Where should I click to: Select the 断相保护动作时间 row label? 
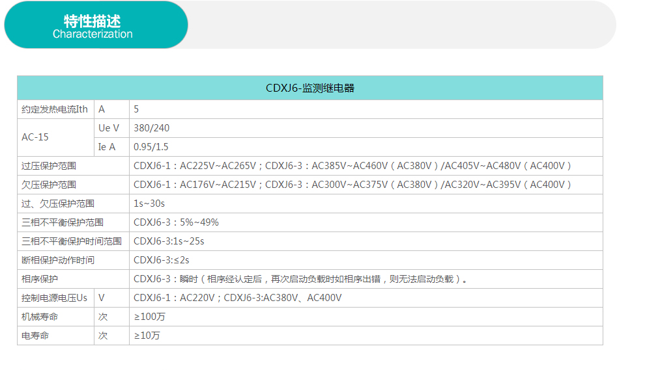pos(58,260)
